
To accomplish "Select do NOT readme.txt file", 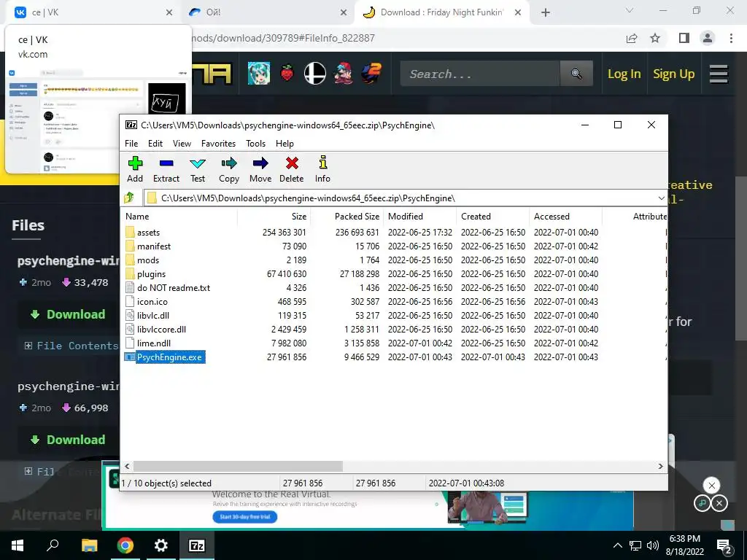I will pos(174,287).
